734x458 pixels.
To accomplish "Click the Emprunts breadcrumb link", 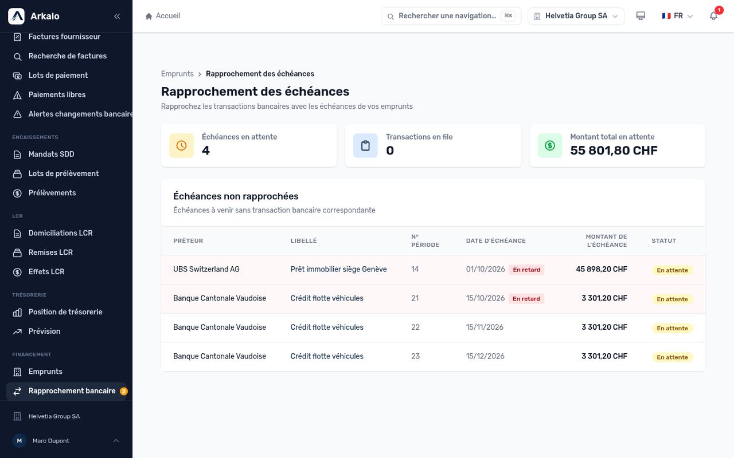I will (177, 74).
